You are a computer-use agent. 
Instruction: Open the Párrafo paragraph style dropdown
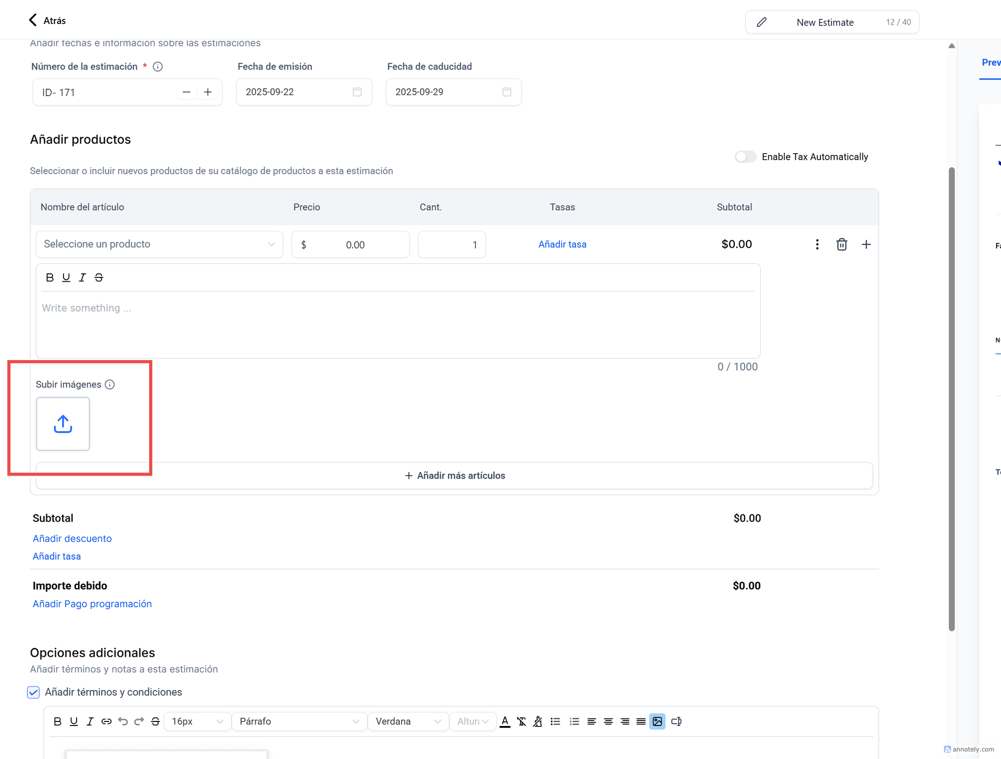299,721
